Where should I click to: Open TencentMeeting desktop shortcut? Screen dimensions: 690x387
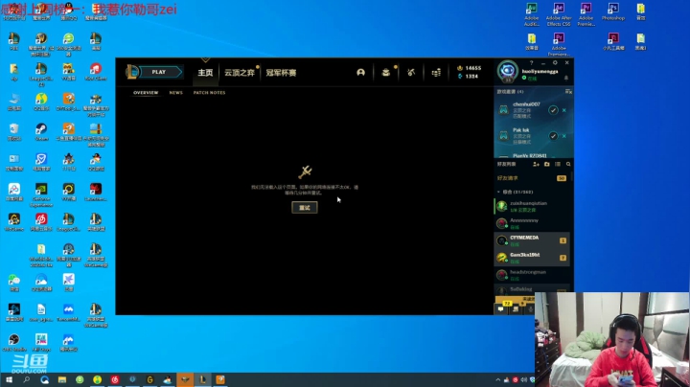tap(68, 312)
